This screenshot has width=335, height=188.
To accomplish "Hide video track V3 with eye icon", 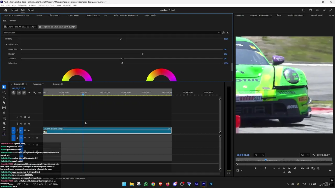I will (x=29, y=117).
